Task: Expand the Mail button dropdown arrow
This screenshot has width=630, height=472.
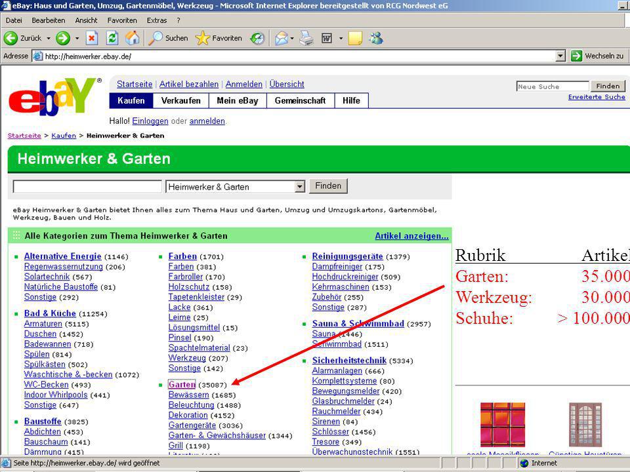Action: pyautogui.click(x=292, y=39)
